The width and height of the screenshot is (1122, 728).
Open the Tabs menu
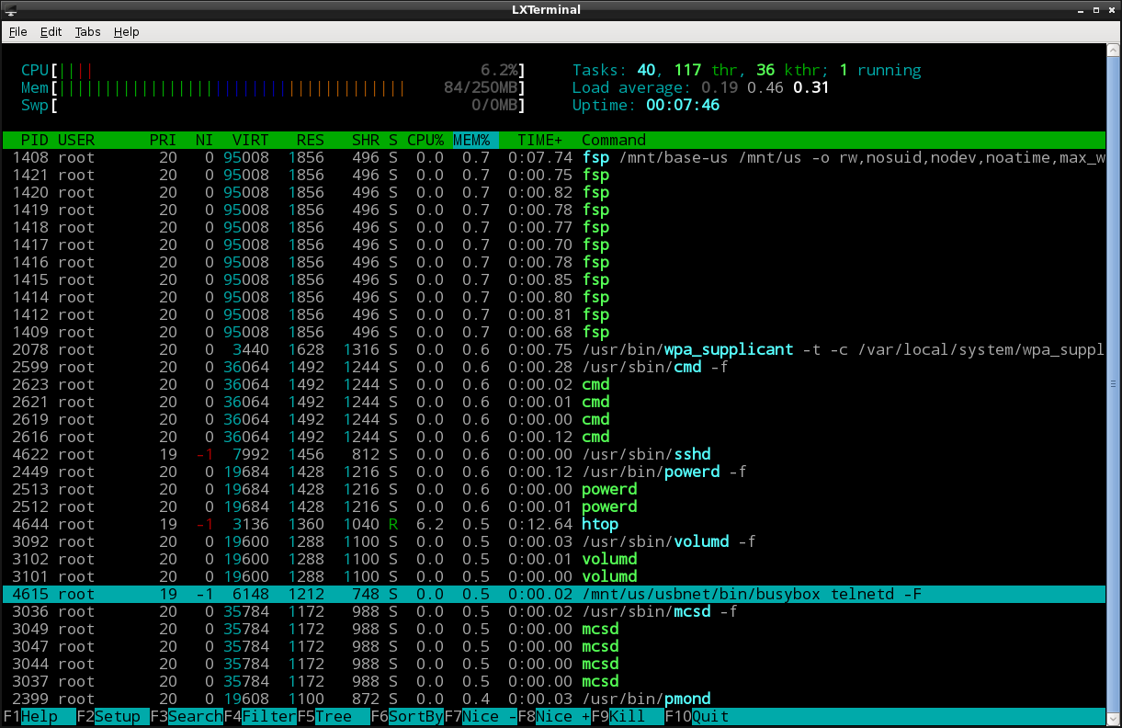(87, 31)
